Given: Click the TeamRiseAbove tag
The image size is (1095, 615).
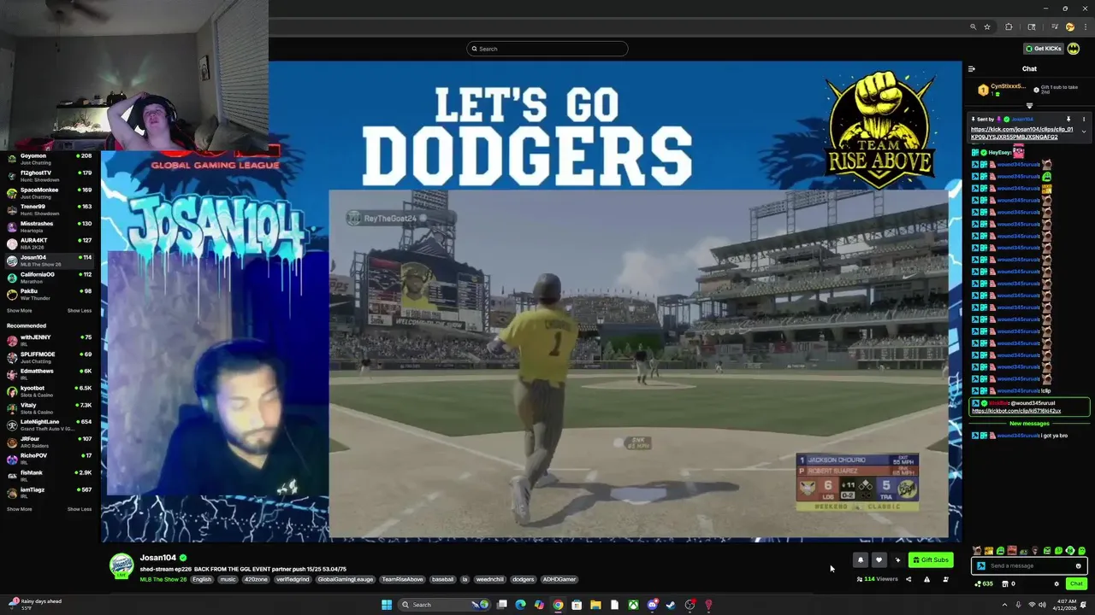Looking at the screenshot, I should tap(402, 579).
